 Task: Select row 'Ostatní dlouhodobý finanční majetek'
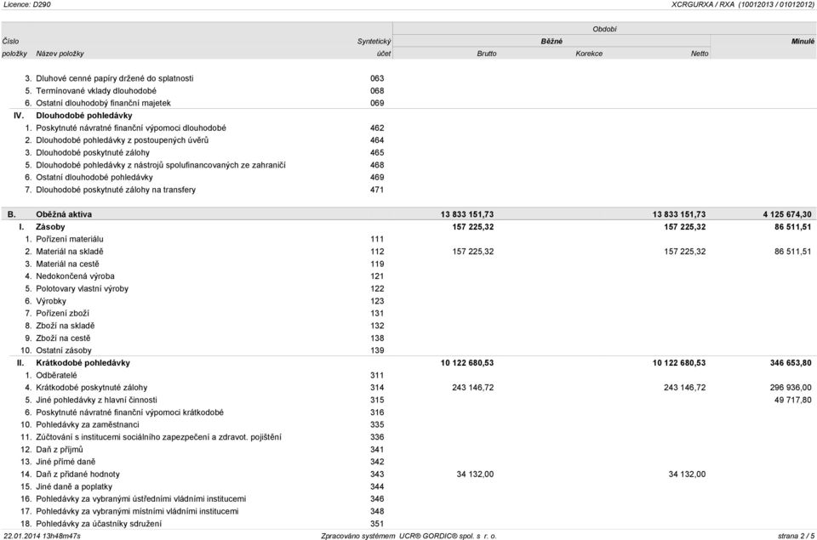408,103
